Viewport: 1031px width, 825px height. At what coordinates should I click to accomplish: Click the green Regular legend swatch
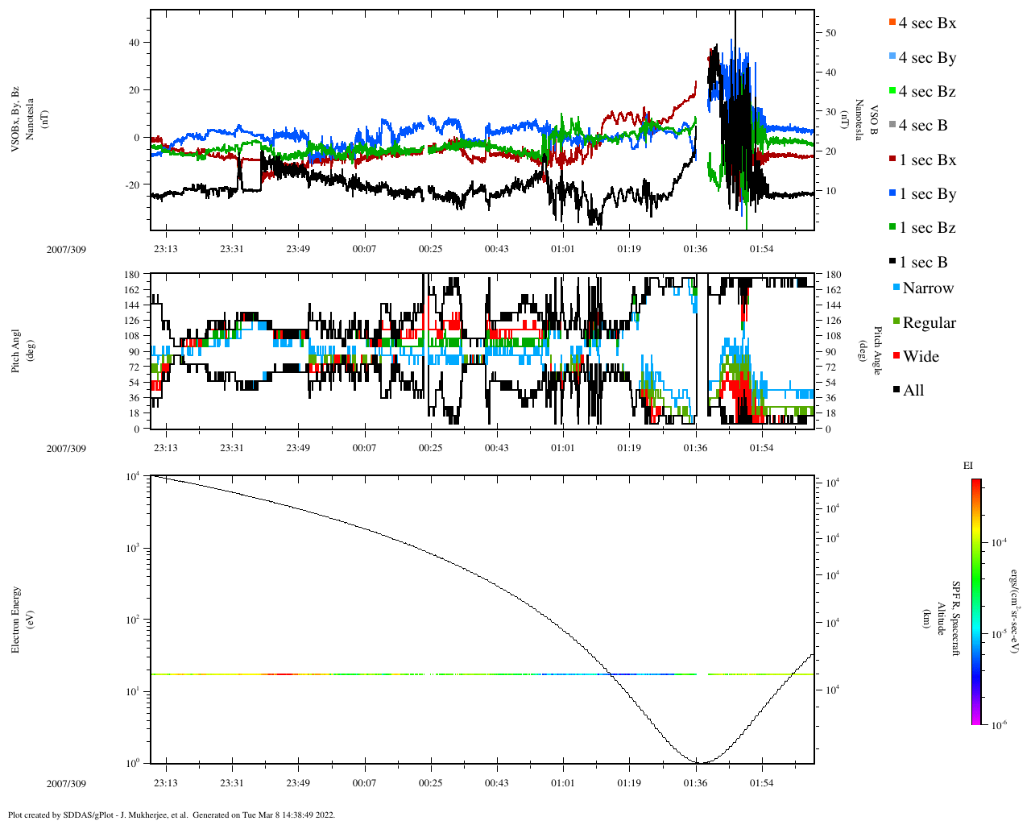pos(896,321)
